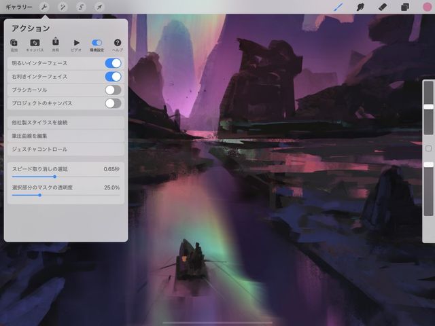
Task: Click the brush opacity sidebar slider handle
Action: pyautogui.click(x=428, y=164)
